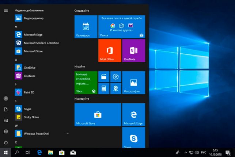Show hidden tray icons chevron
Image resolution: width=235 pixels, height=157 pixels.
pyautogui.click(x=186, y=153)
